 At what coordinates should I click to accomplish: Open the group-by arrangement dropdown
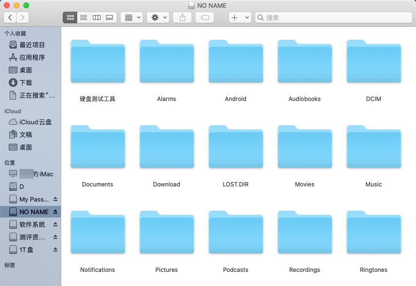point(131,17)
